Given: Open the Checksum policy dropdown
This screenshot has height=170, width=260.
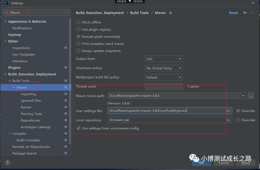Looking at the screenshot, I should pyautogui.click(x=164, y=68).
